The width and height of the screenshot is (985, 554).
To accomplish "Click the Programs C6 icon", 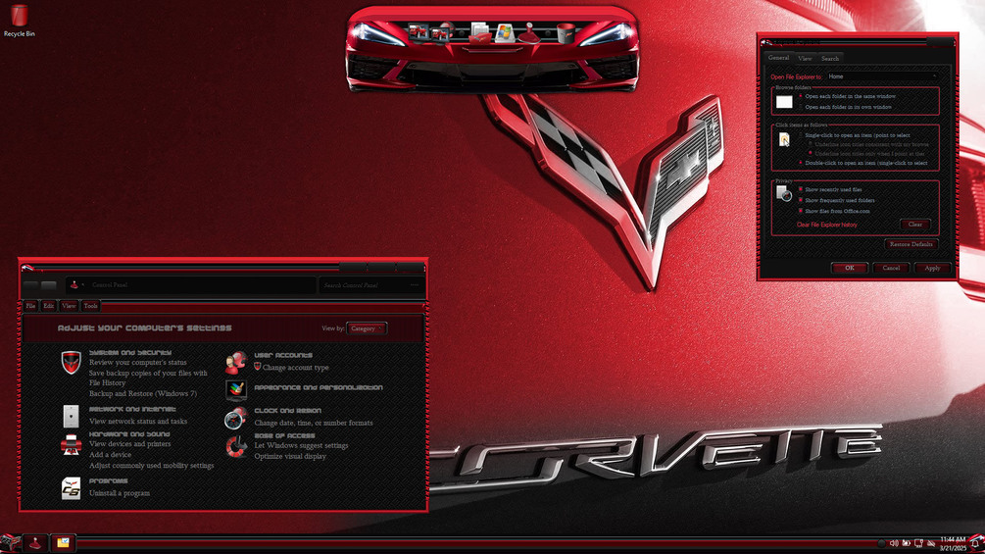I will (71, 488).
